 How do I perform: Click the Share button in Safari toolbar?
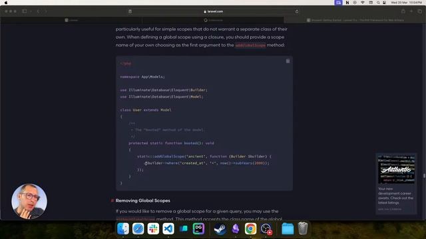coord(403,11)
